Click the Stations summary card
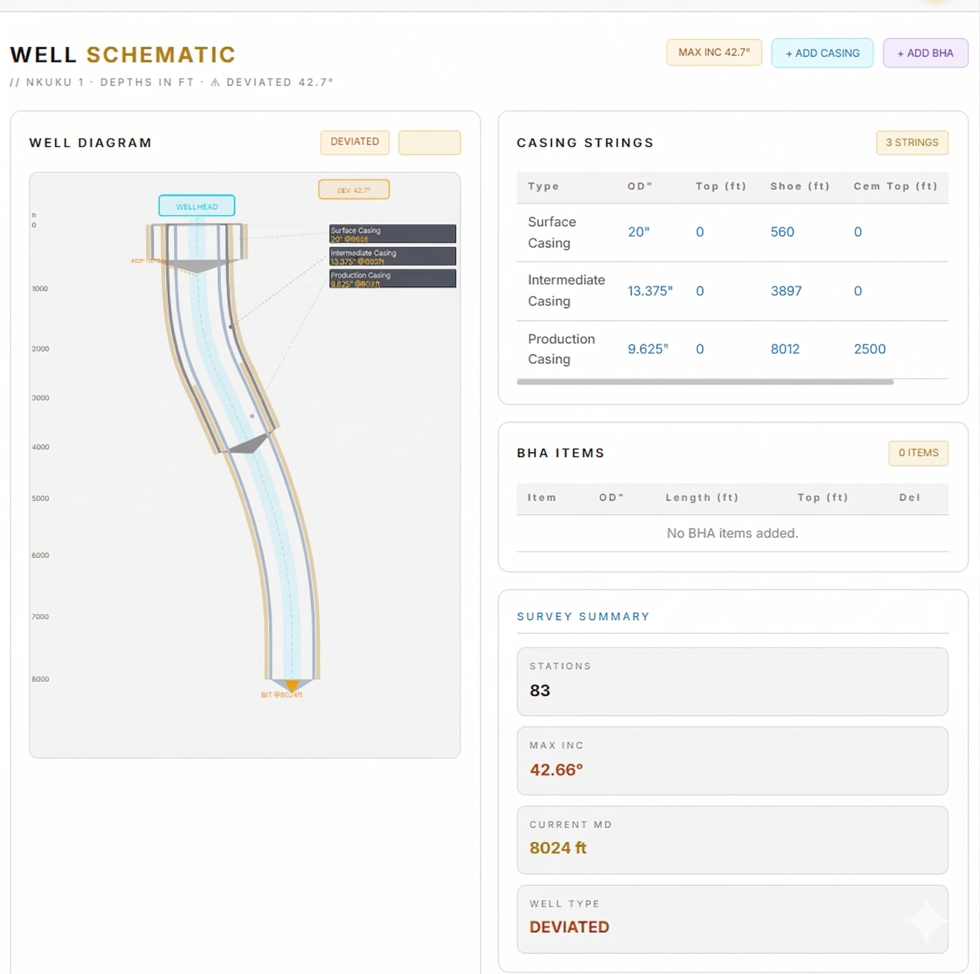The width and height of the screenshot is (980, 974). [x=732, y=681]
